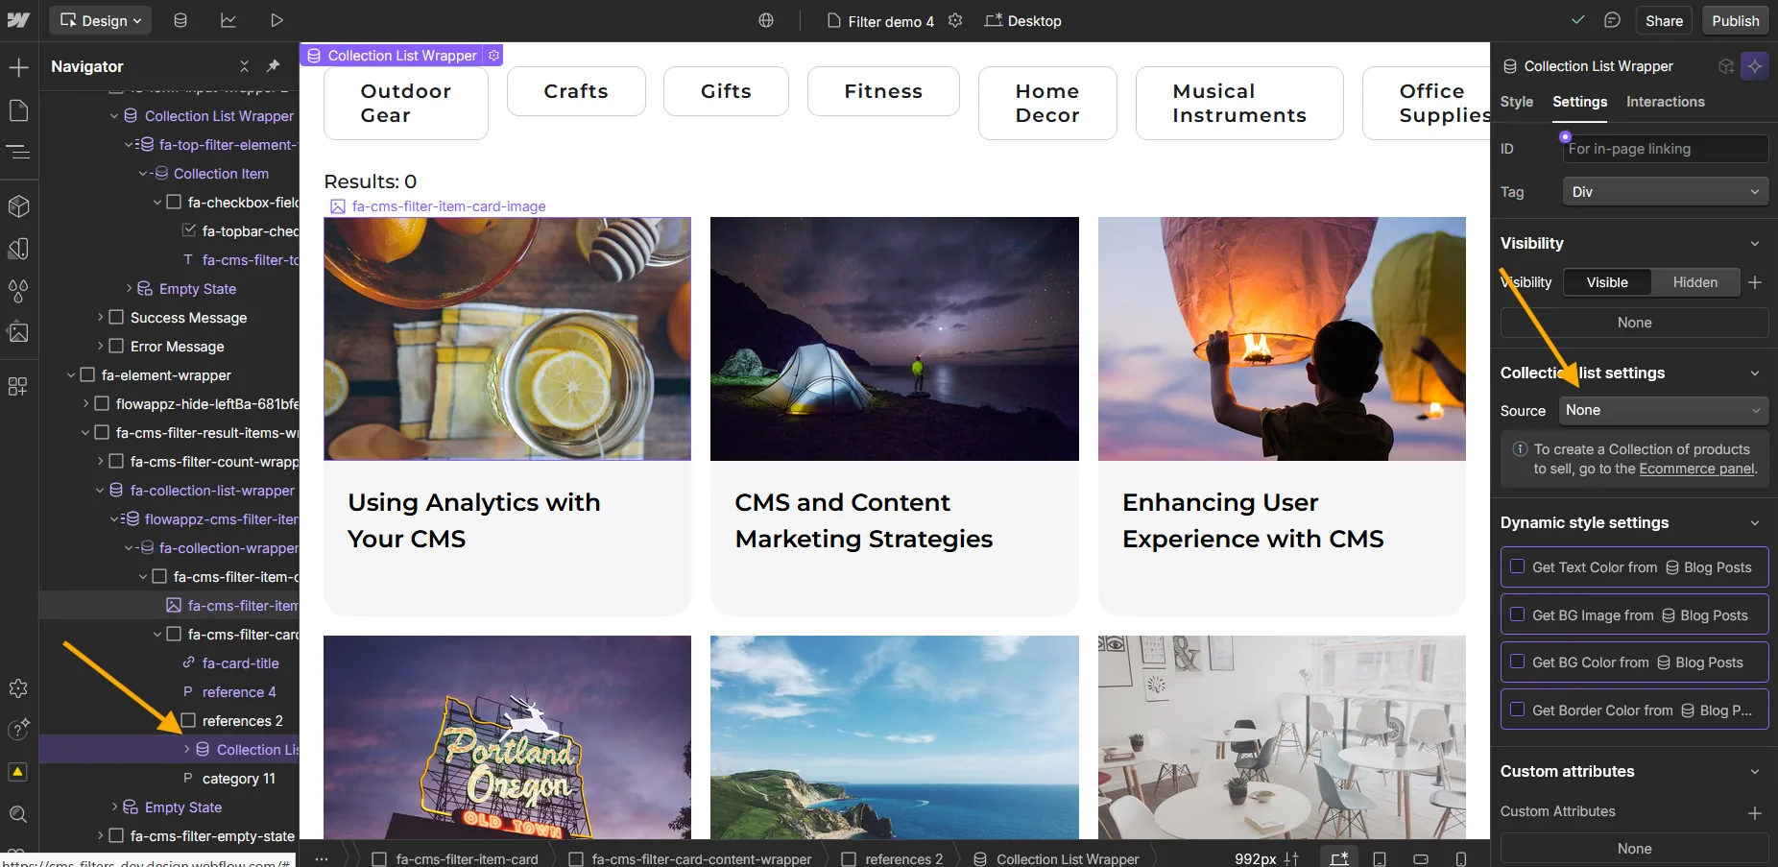The image size is (1778, 867).
Task: Collapse fa-element-wrapper in the Navigator
Action: tap(71, 374)
